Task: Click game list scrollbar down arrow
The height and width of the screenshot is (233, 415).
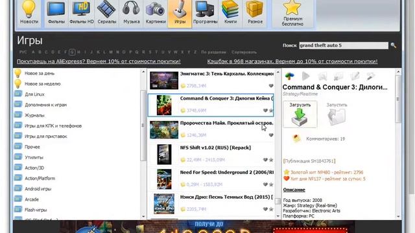Action: click(x=278, y=216)
